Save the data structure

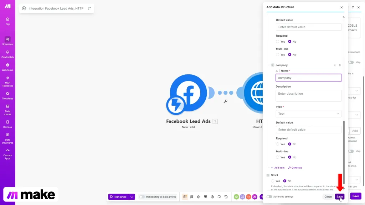[x=340, y=196]
